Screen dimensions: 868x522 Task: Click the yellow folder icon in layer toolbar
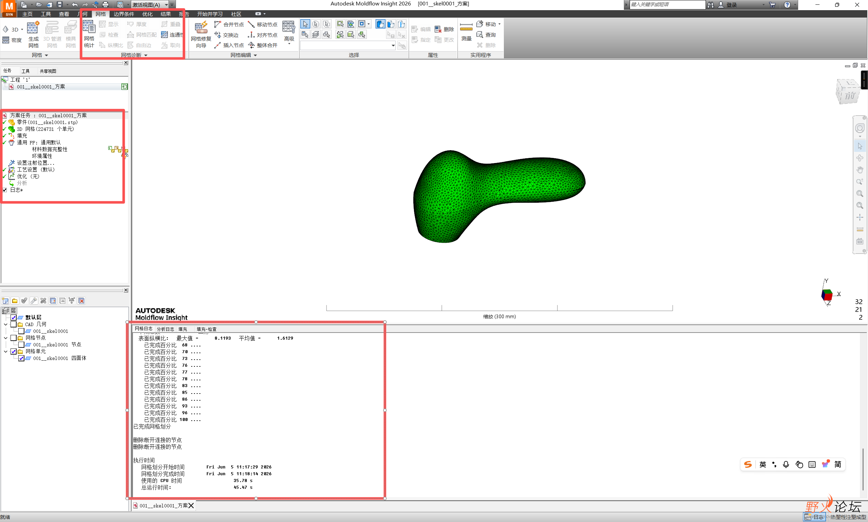pos(15,301)
